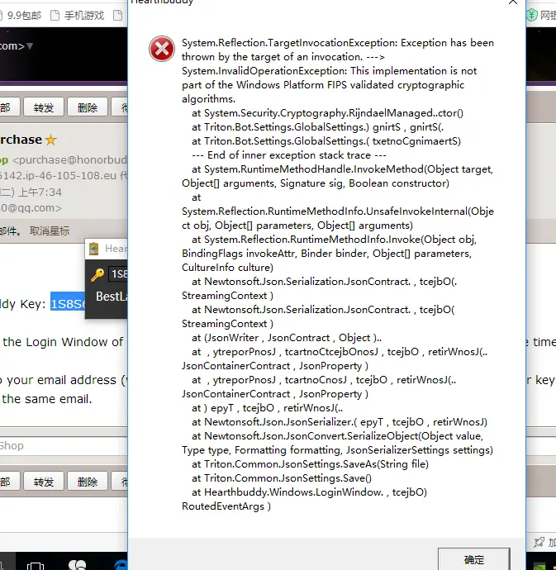Screen dimensions: 556x570
Task: Toggle the star next to the purchase subject
Action: coord(51,140)
